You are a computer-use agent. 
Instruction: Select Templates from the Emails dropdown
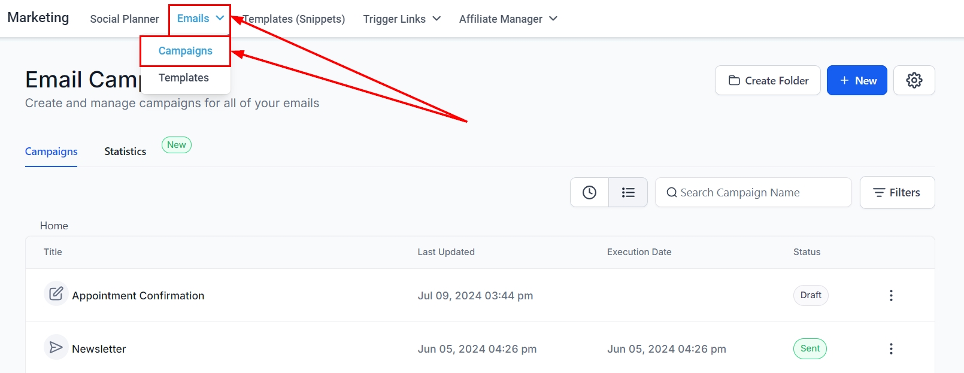[184, 78]
